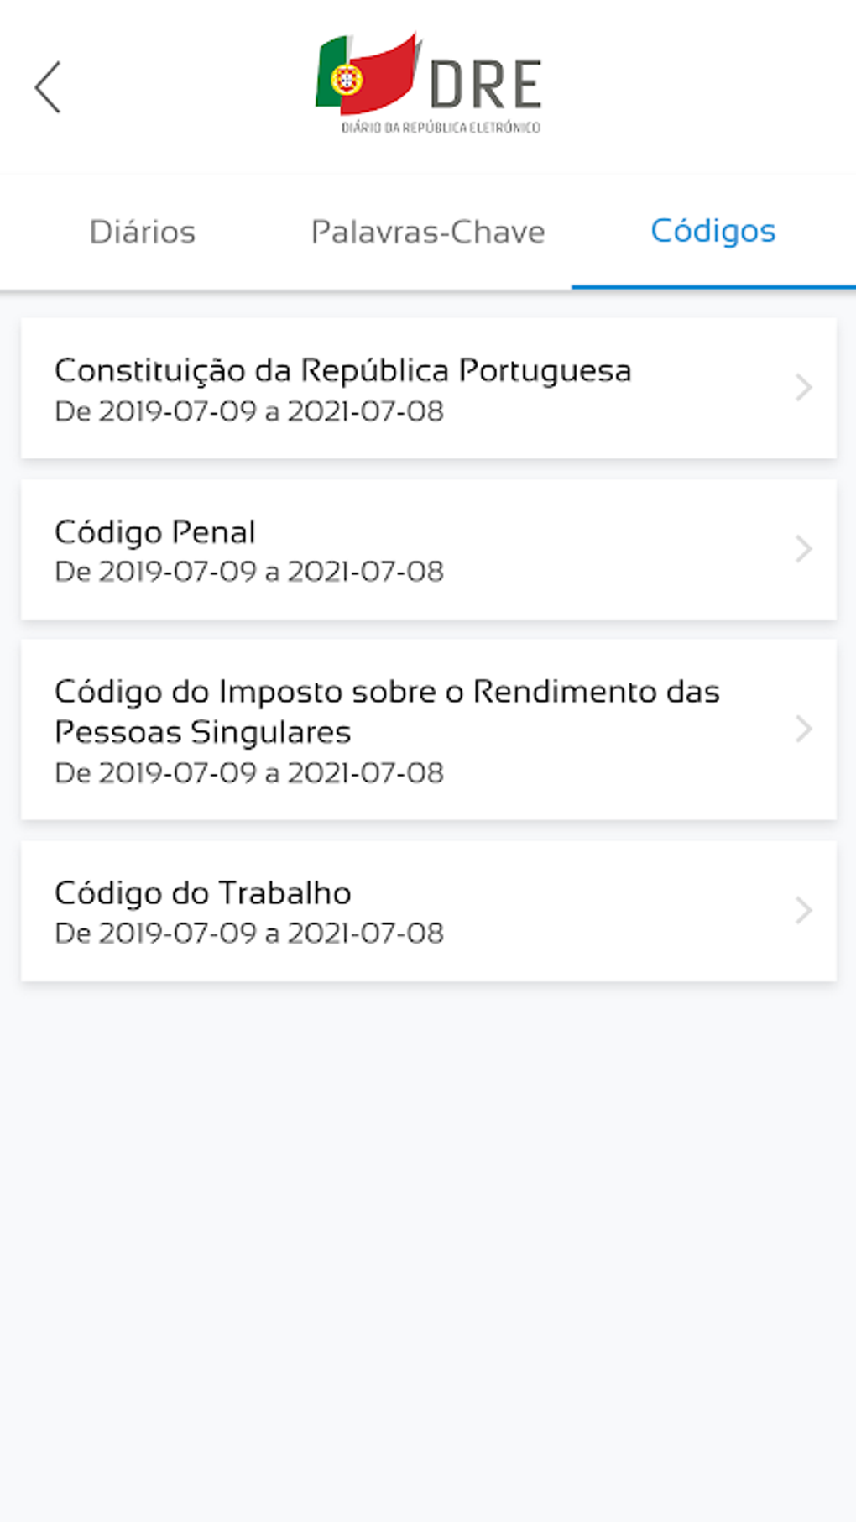The width and height of the screenshot is (856, 1522).
Task: Open the Código do Trabalho entry
Action: click(x=428, y=911)
